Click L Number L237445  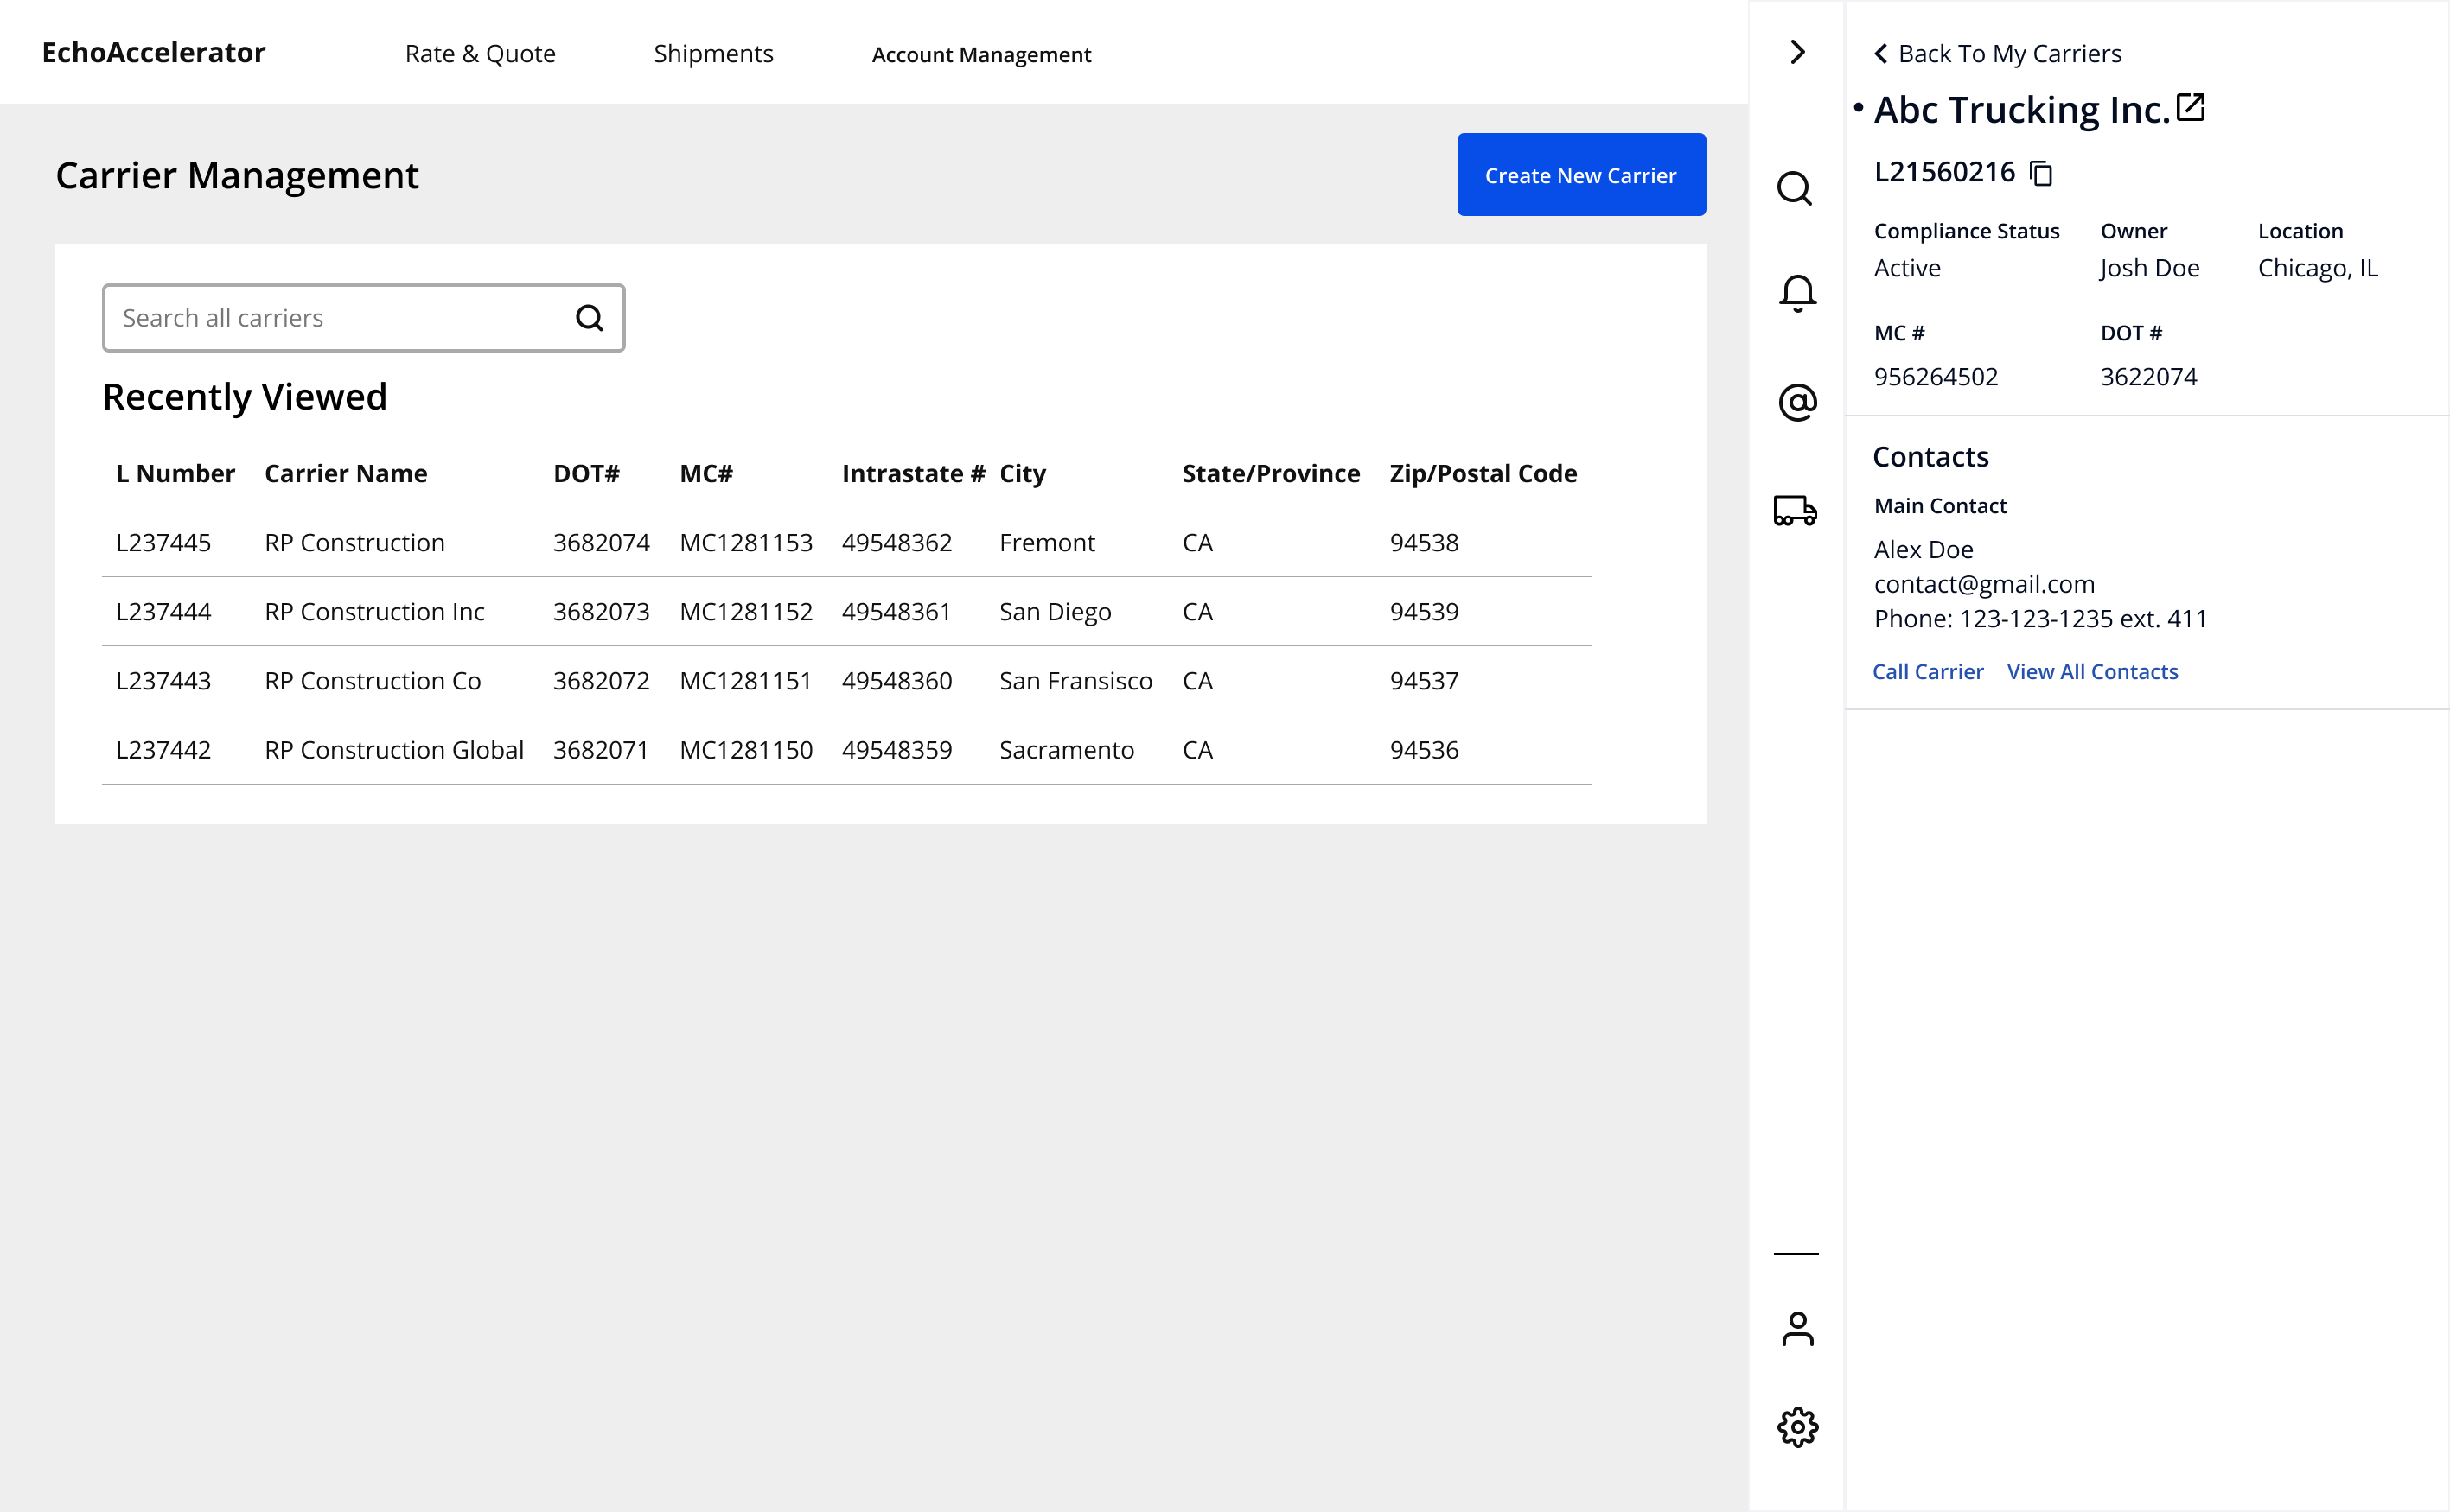click(163, 542)
